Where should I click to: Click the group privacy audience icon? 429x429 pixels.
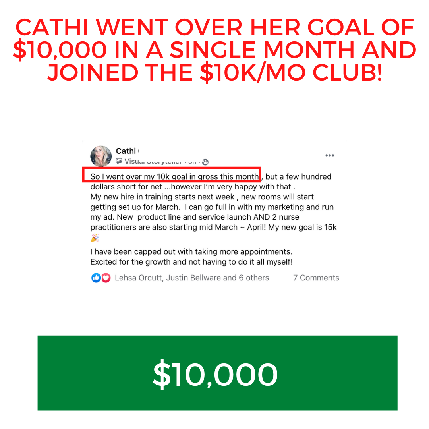(205, 162)
